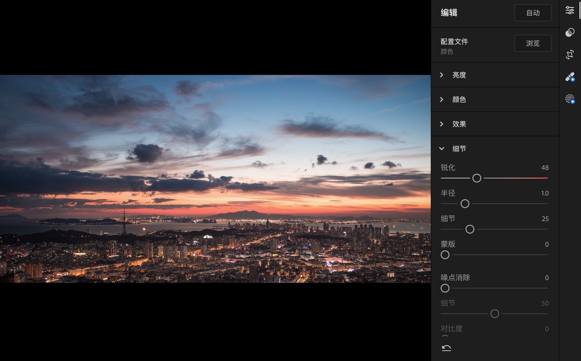Click the 自动 button

(532, 13)
